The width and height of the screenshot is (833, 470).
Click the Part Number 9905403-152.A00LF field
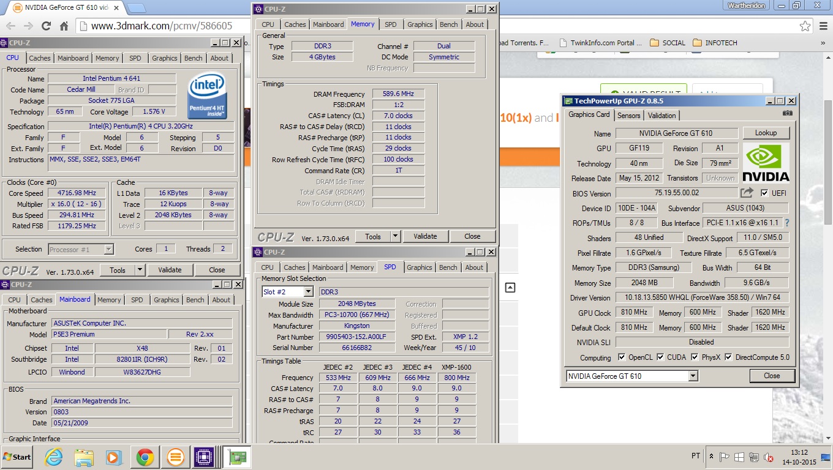[357, 337]
